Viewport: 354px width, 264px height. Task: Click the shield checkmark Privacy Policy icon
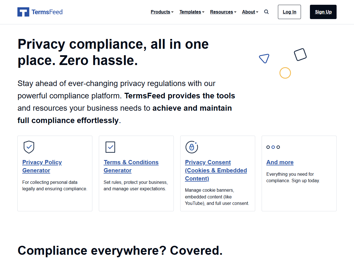[29, 147]
